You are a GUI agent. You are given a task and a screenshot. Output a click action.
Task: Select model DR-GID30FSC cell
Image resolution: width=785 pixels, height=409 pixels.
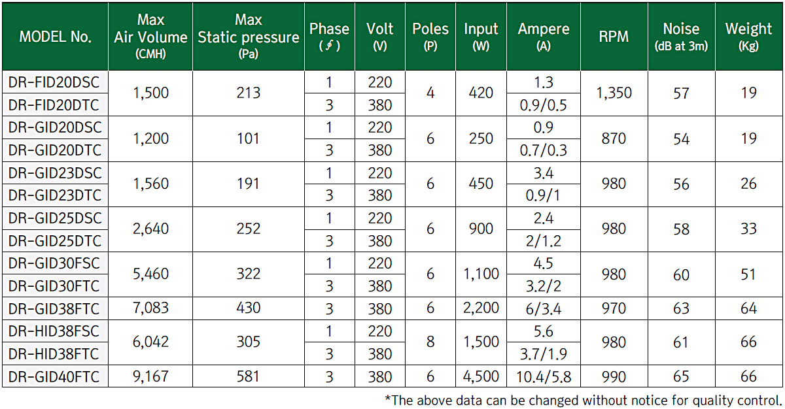point(56,263)
